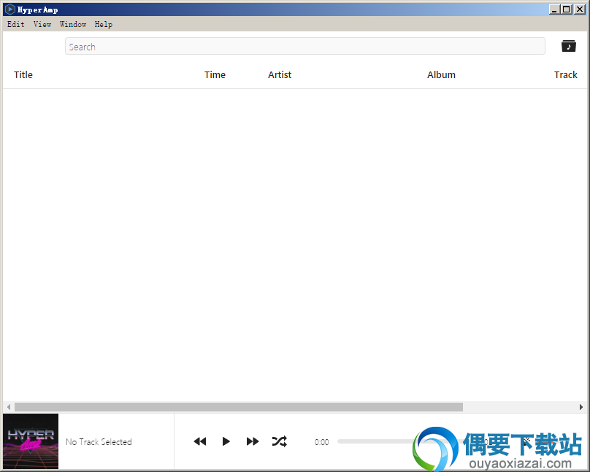Sort tracks by Time column

click(x=215, y=75)
